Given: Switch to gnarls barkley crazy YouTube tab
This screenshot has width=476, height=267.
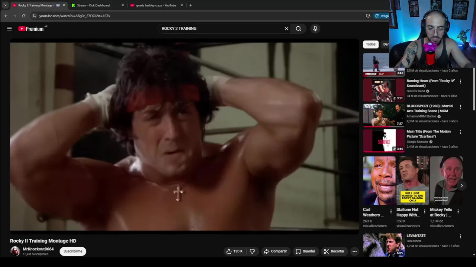Looking at the screenshot, I should (x=156, y=6).
